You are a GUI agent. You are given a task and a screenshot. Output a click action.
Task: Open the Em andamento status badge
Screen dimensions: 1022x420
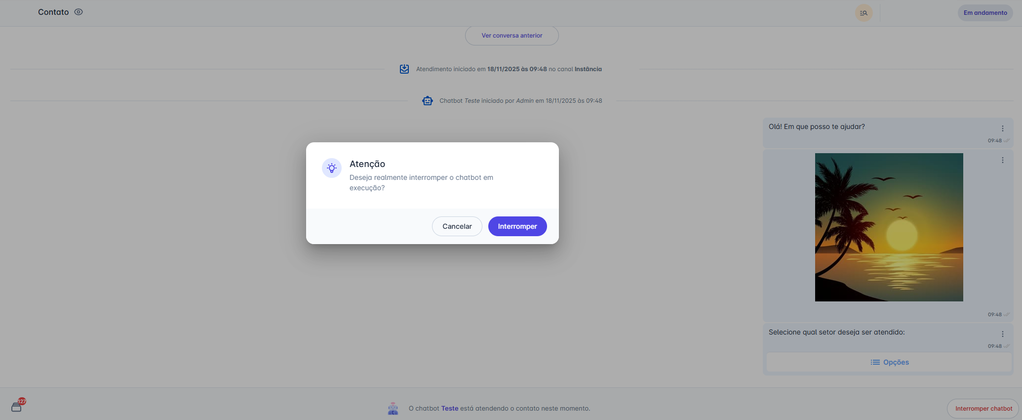pos(985,13)
